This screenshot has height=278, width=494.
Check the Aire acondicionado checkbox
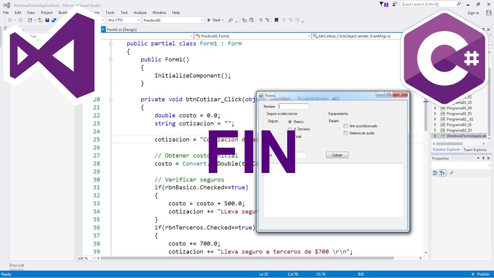(346, 126)
